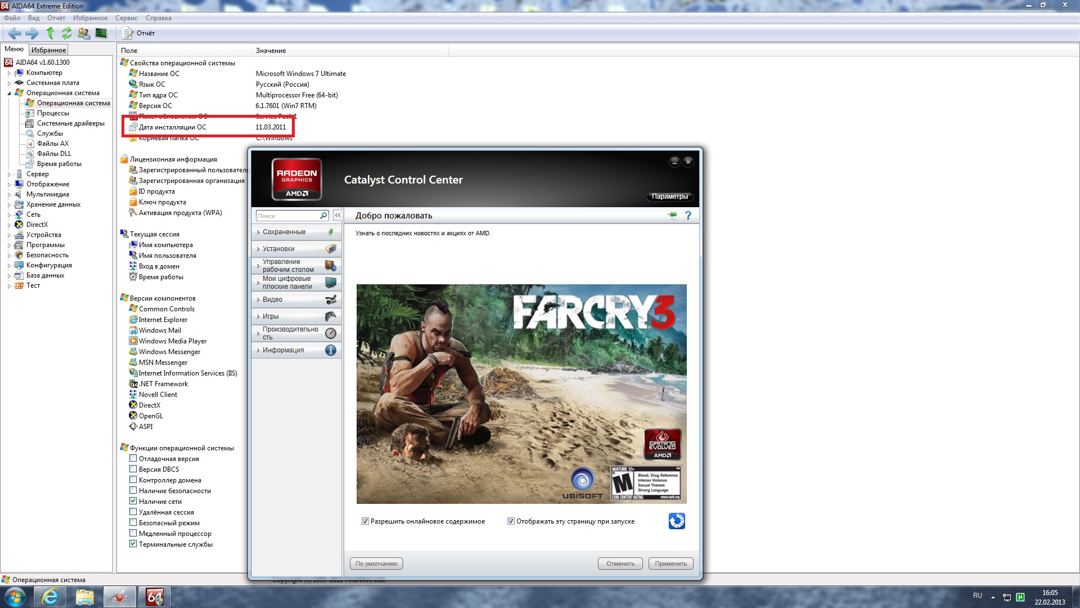1080x608 pixels.
Task: Click the blue AMD update icon
Action: pyautogui.click(x=677, y=521)
